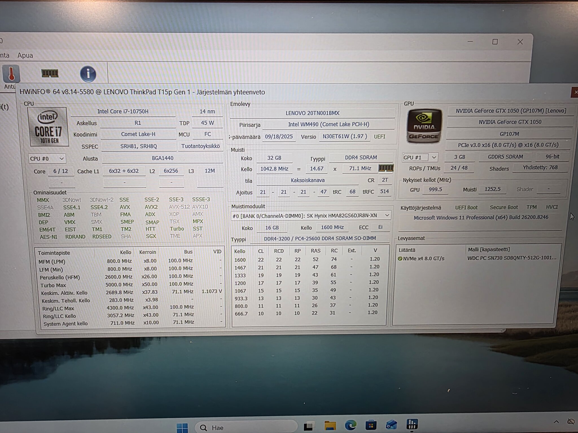
Task: Open Microsoft Edge from the taskbar
Action: 350,425
